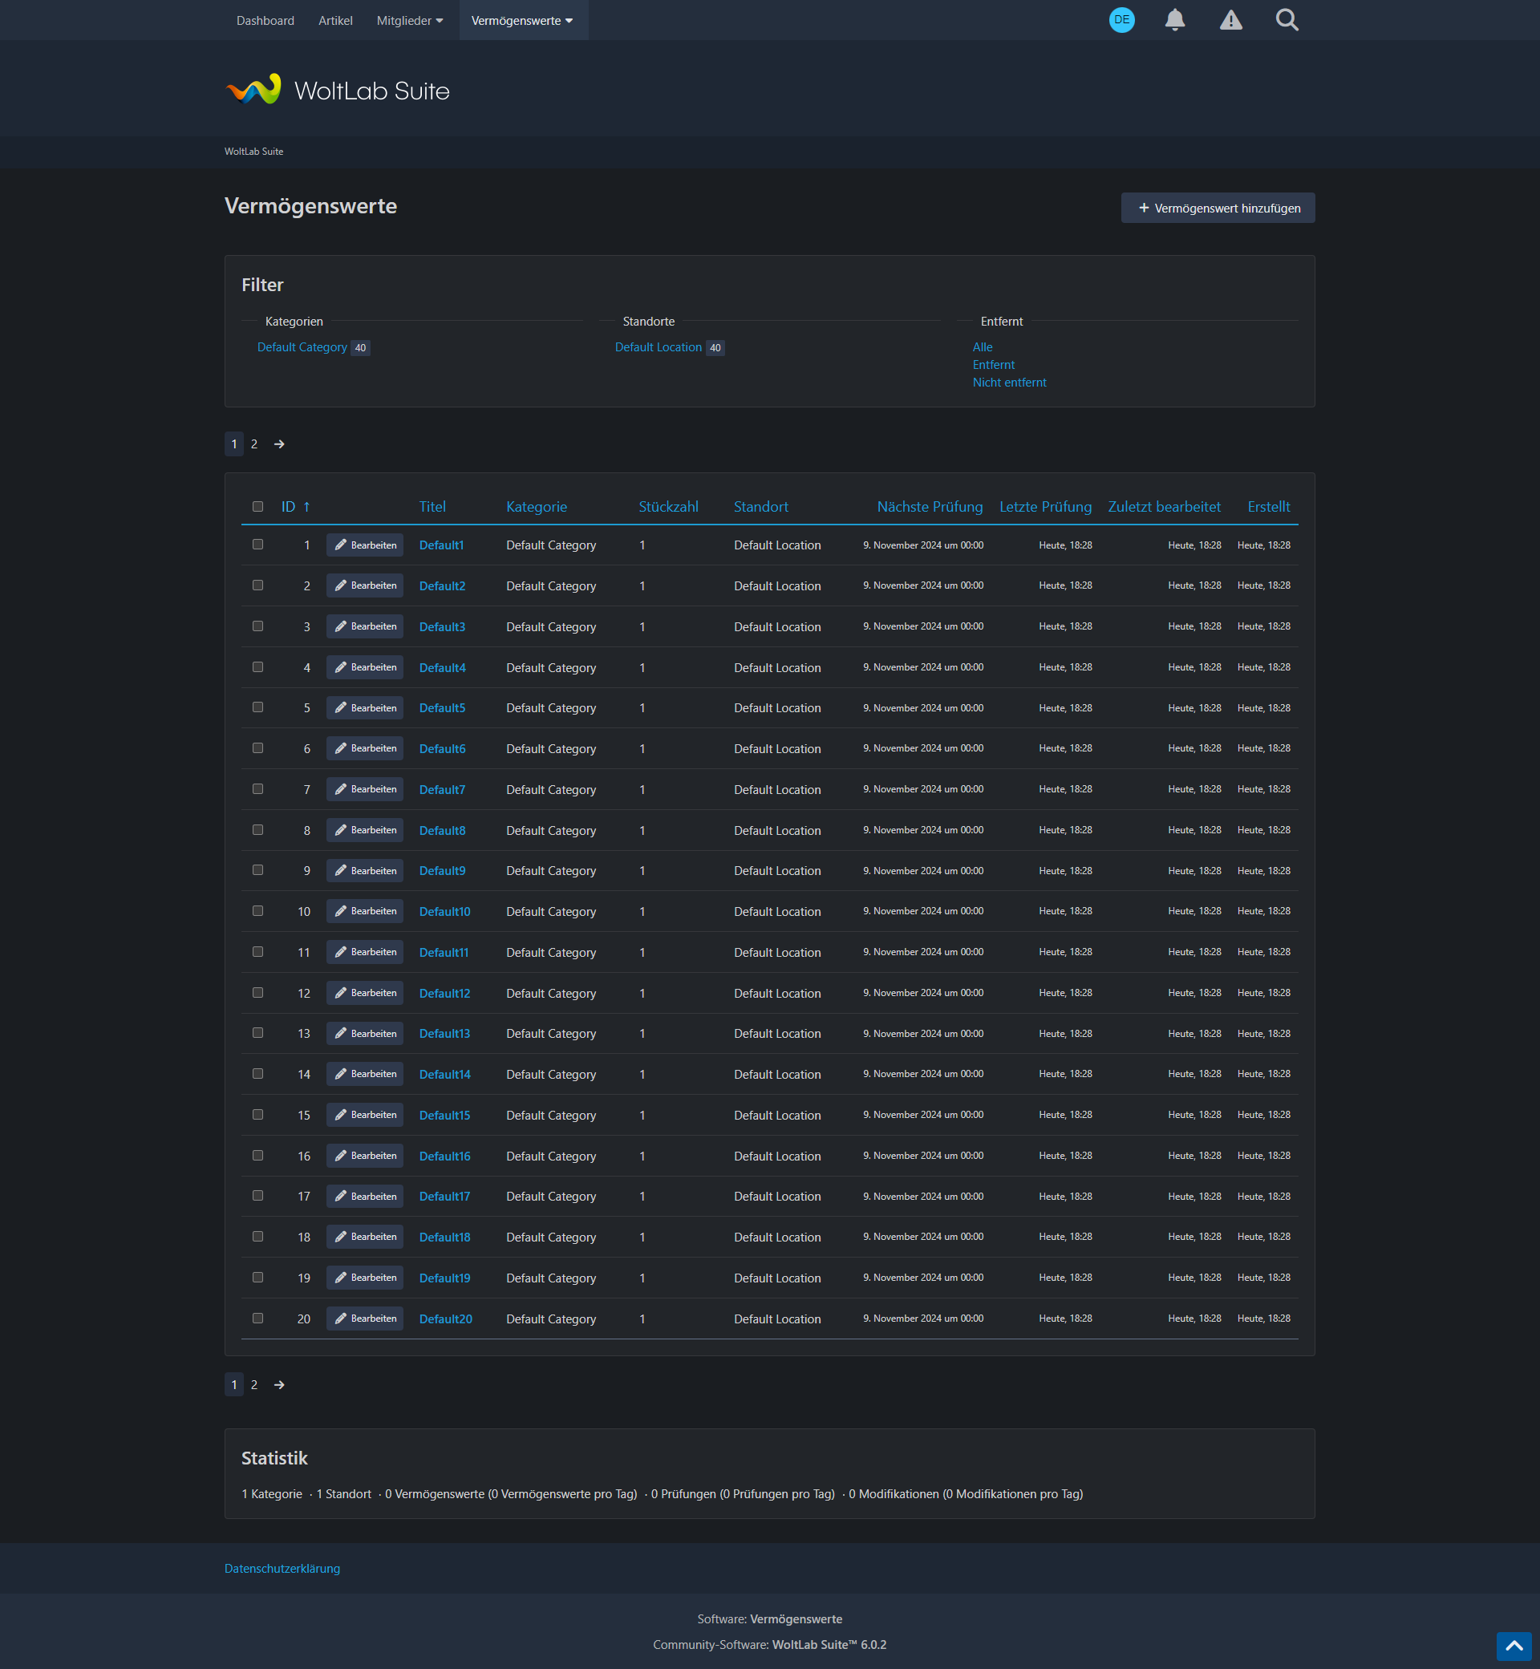Click Bearbeiten pencil for Default1

pyautogui.click(x=365, y=545)
